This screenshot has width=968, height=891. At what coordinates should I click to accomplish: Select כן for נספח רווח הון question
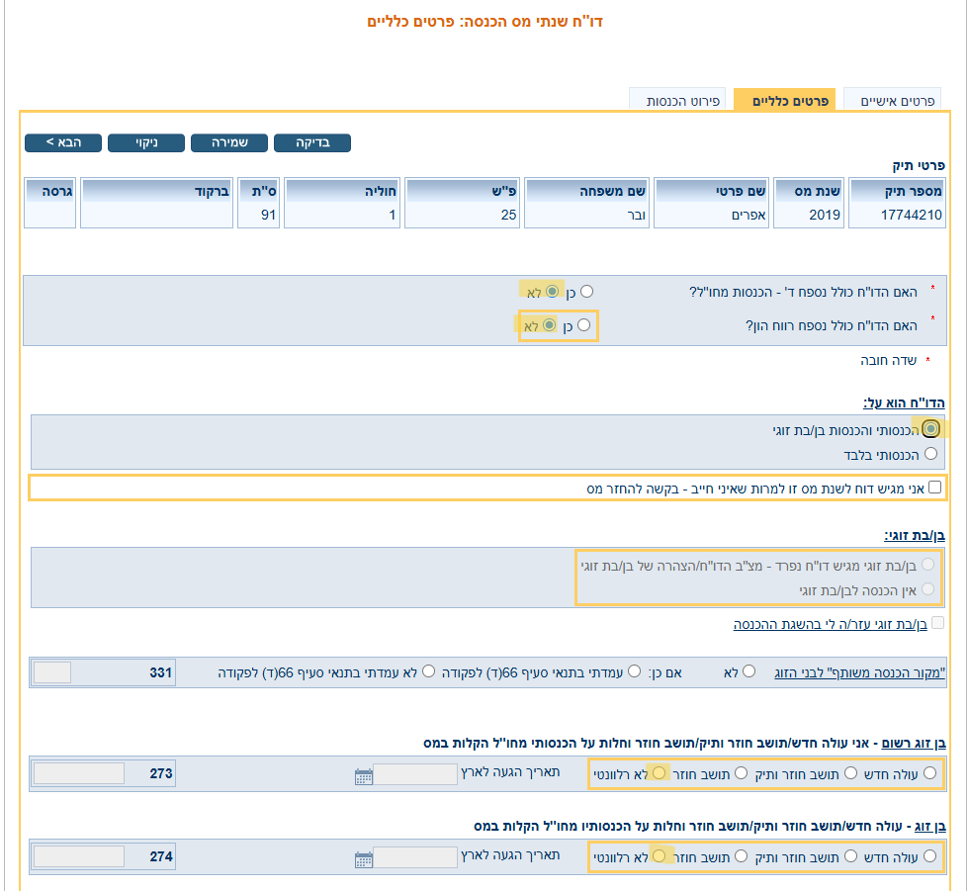pos(583,324)
